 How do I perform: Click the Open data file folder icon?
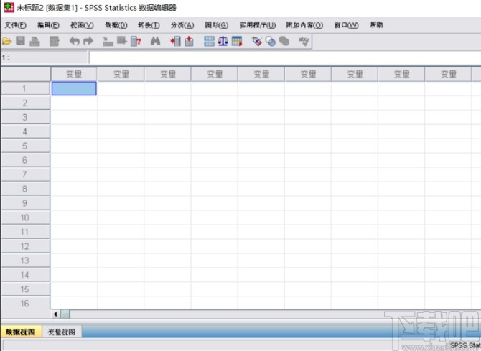6,41
